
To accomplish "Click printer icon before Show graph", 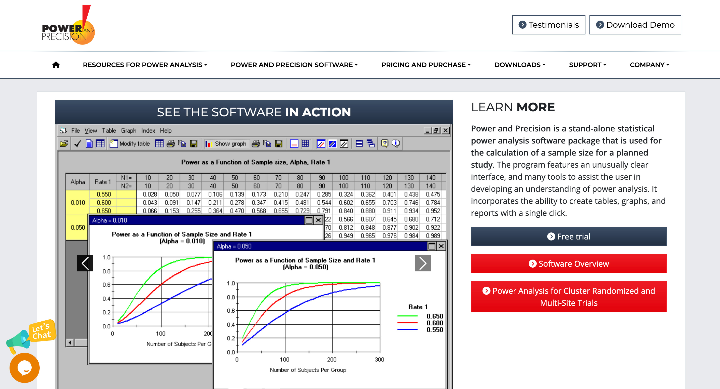I will tap(170, 143).
